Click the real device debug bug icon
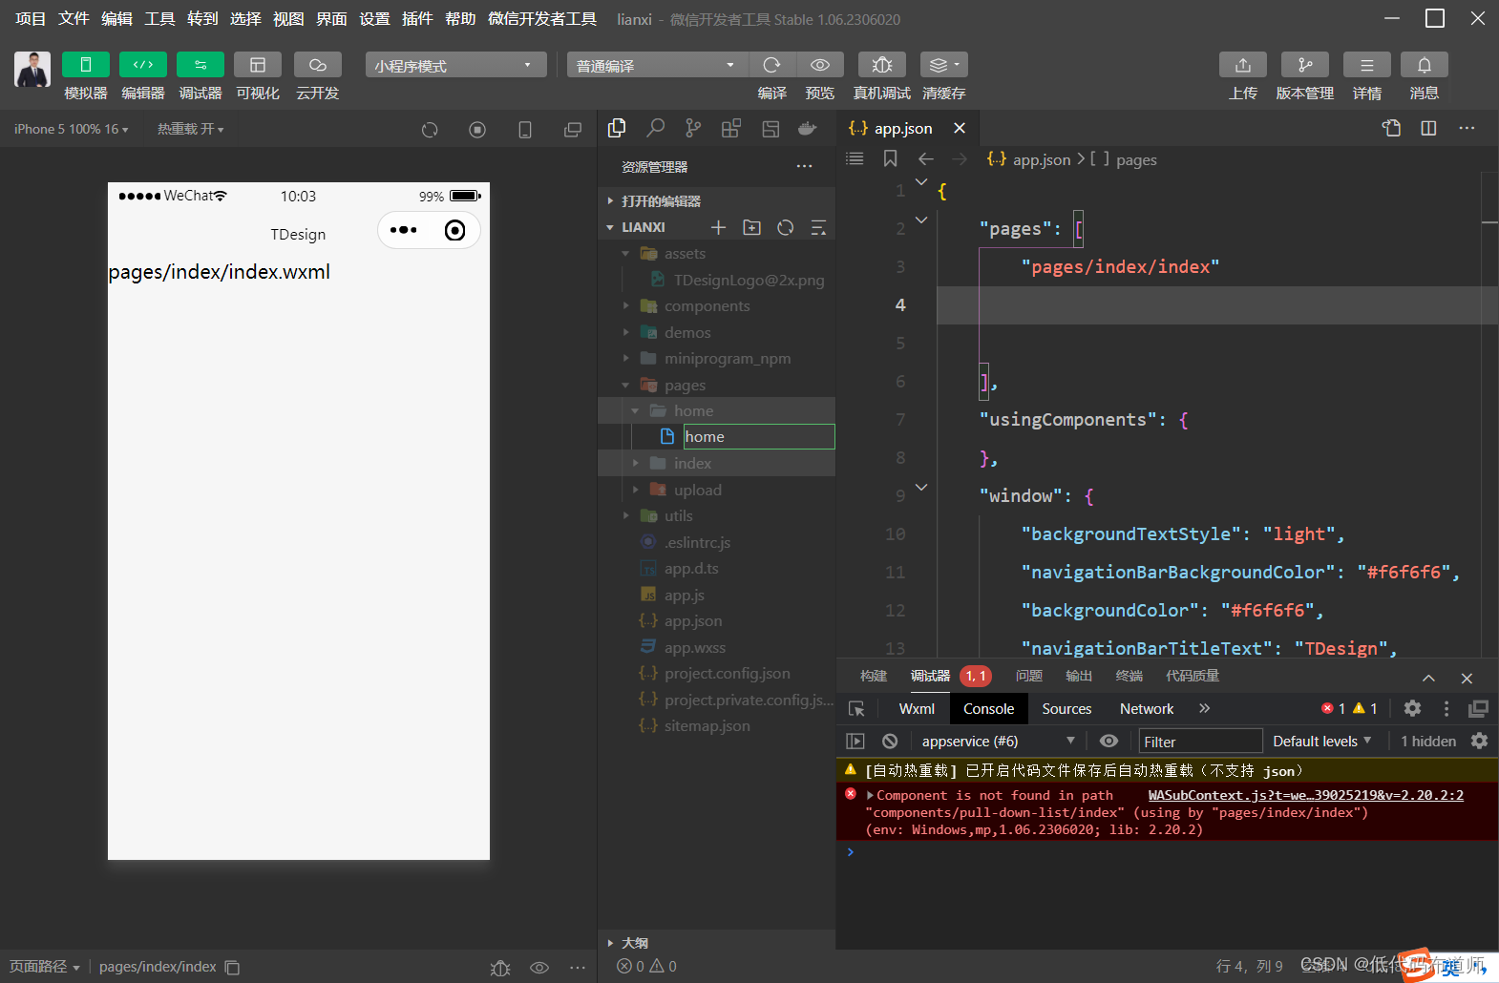 coord(882,64)
